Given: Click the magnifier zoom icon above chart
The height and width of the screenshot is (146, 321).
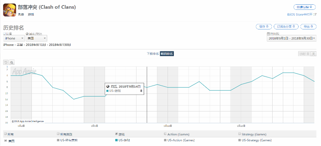Looking at the screenshot, I should [x=12, y=62].
